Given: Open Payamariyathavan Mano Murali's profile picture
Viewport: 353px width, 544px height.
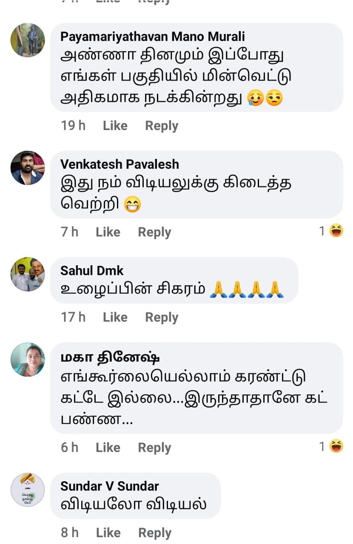Looking at the screenshot, I should pyautogui.click(x=28, y=40).
